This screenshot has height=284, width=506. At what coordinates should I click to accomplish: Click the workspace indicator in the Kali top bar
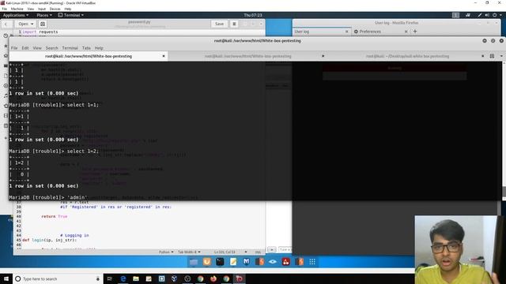pos(455,15)
